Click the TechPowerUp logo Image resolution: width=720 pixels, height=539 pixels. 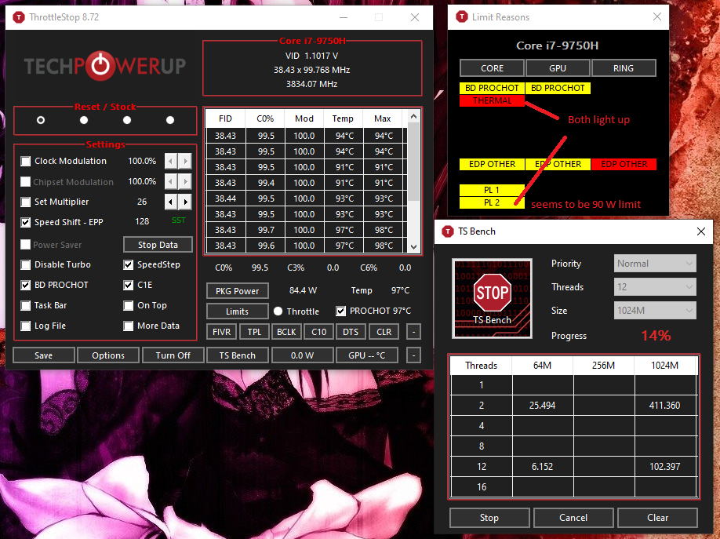105,66
